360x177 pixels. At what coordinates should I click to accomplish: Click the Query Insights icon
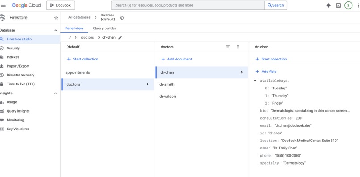point(2,111)
